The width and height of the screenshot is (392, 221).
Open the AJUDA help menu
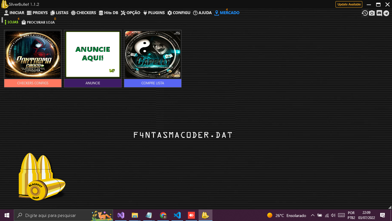tap(202, 13)
